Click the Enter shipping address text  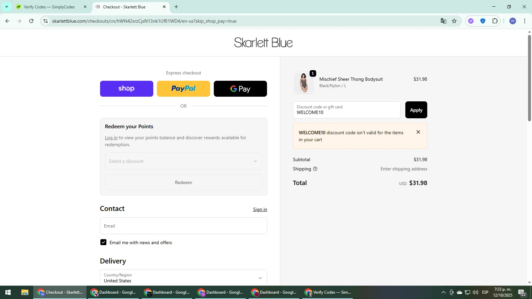404,169
